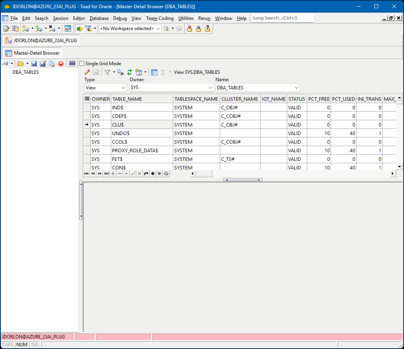Viewport: 404px width, 349px height.
Task: Click PCT_FREE column header
Action: click(x=319, y=99)
